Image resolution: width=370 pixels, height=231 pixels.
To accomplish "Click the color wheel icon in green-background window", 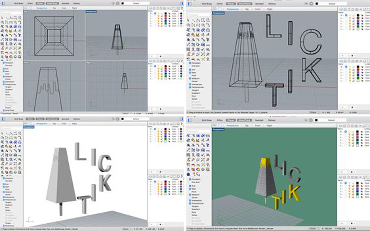I will pyautogui.click(x=198, y=169).
